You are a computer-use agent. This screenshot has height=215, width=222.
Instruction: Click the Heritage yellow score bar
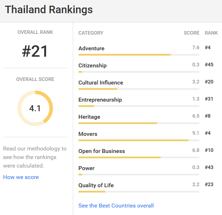click(x=118, y=123)
